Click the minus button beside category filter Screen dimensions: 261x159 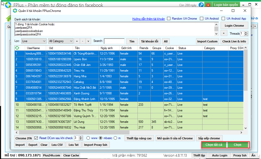tap(83, 41)
